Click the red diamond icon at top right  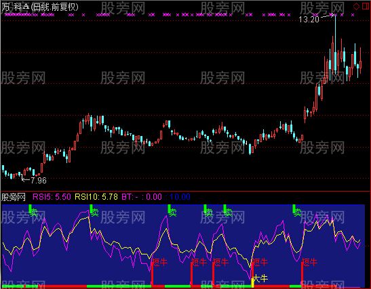click(357, 7)
